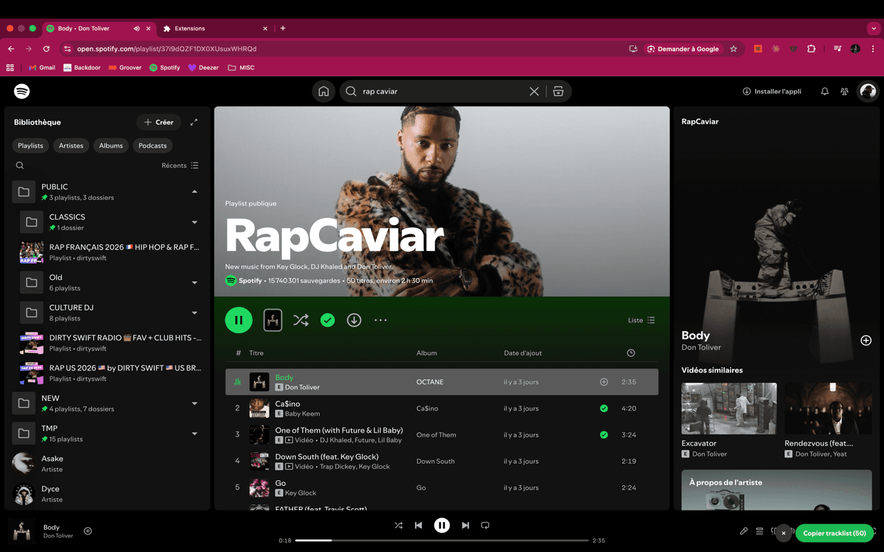Viewport: 884px width, 552px height.
Task: Open the Liste view options dropdown
Action: (x=641, y=320)
